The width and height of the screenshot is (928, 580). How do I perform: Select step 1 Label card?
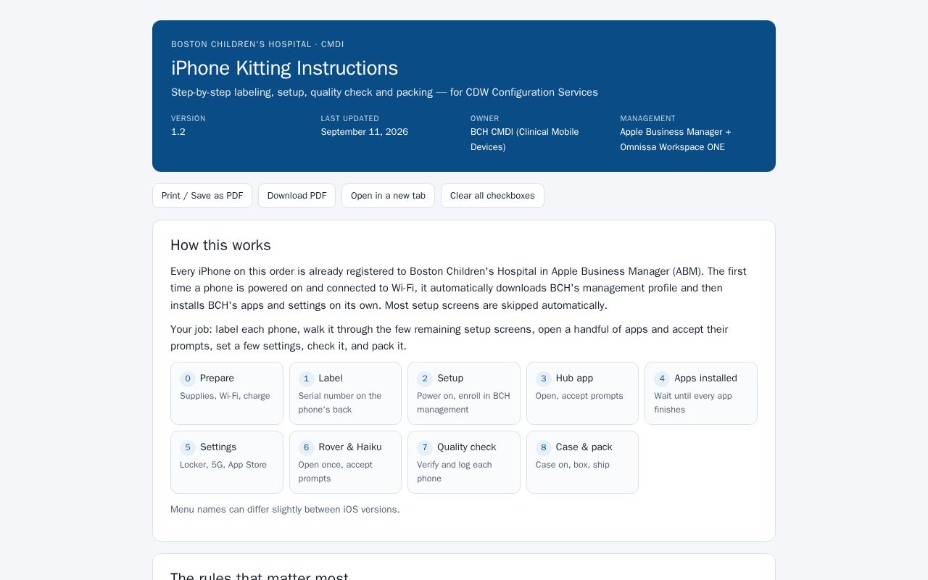click(345, 393)
